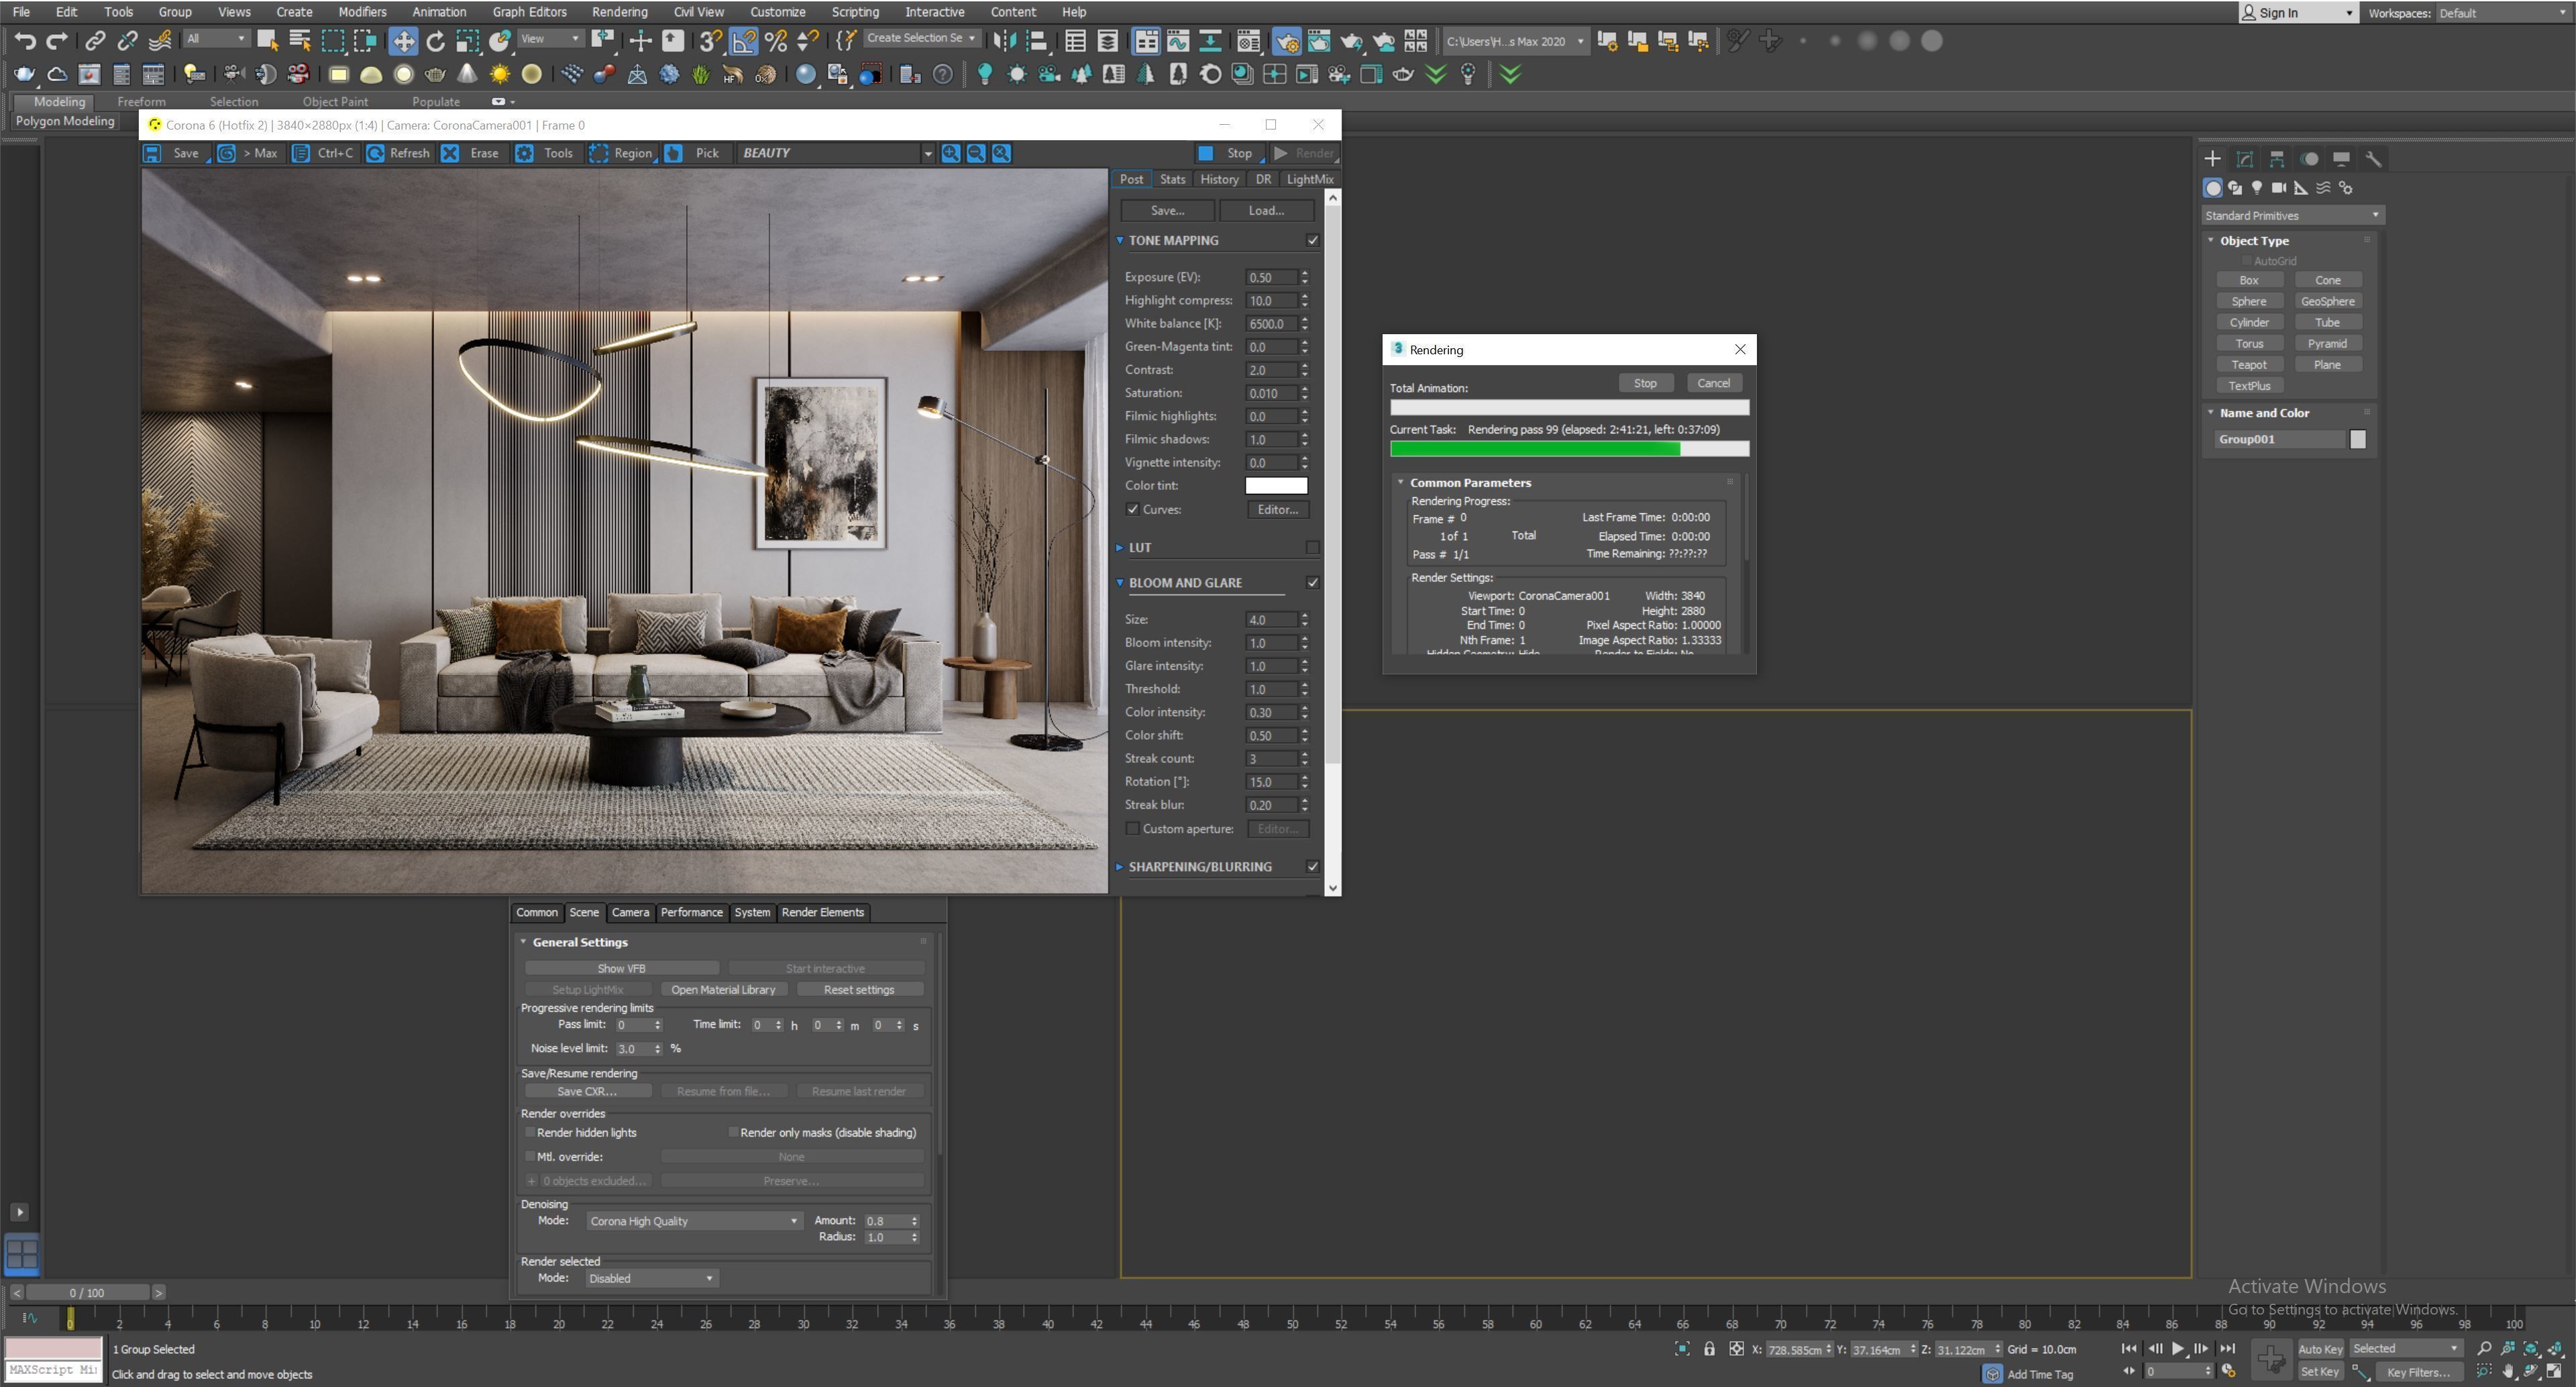Create a Teapot primitive button
Image resolution: width=2576 pixels, height=1387 pixels.
pyautogui.click(x=2249, y=365)
